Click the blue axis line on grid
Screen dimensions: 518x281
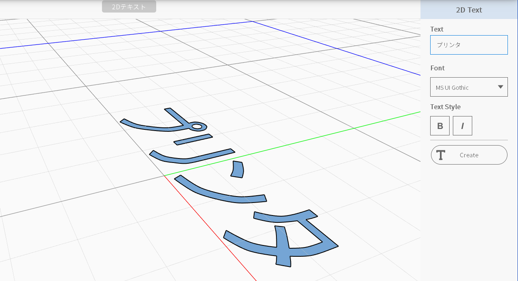click(121, 36)
